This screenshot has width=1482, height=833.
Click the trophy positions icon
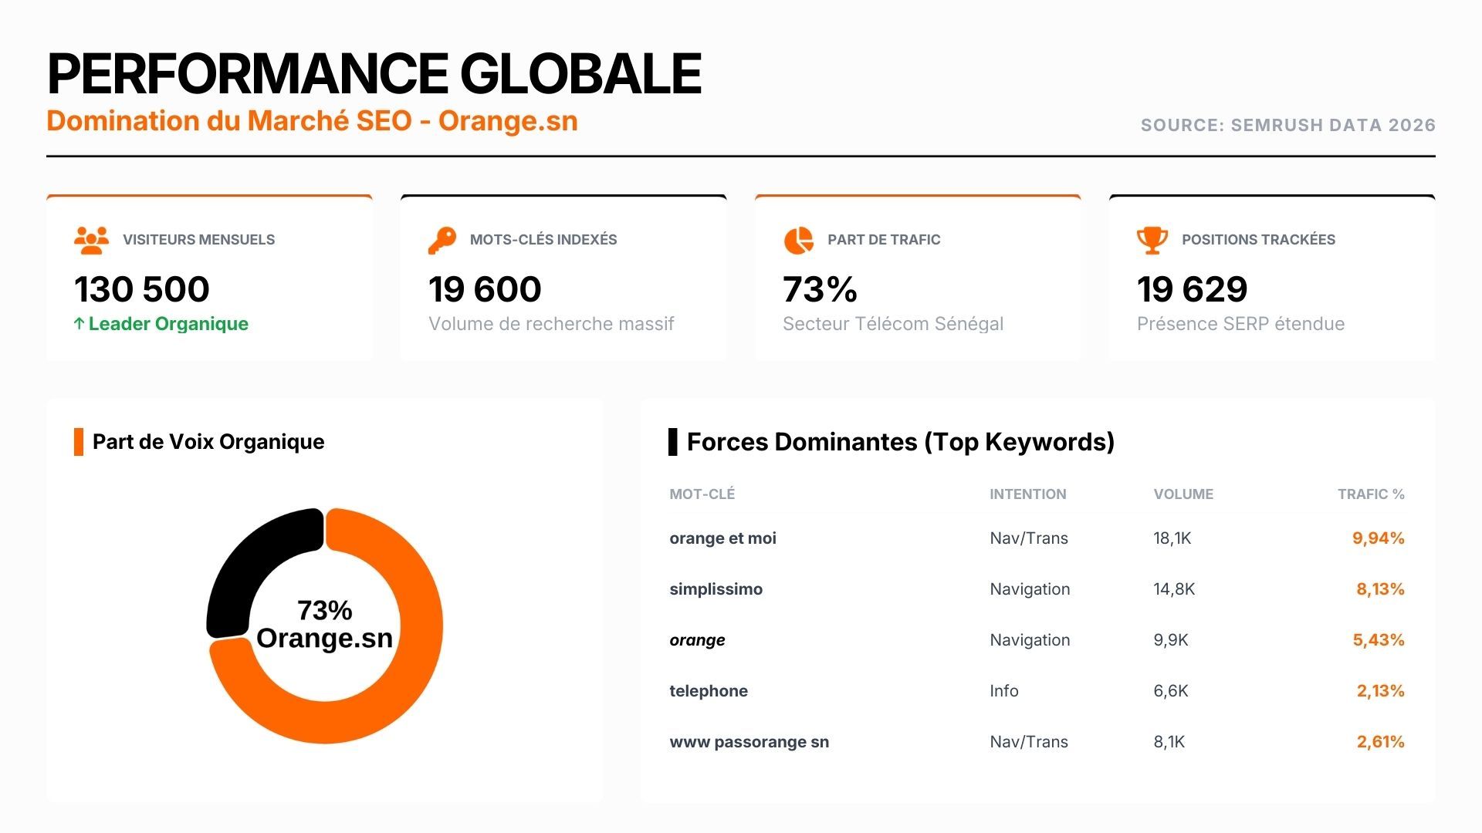[1152, 240]
